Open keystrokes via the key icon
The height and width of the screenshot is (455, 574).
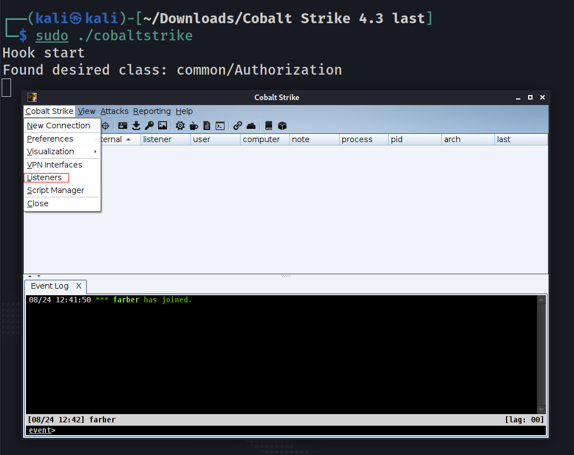point(149,125)
